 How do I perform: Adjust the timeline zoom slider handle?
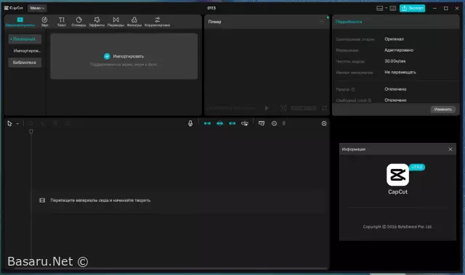(x=284, y=123)
